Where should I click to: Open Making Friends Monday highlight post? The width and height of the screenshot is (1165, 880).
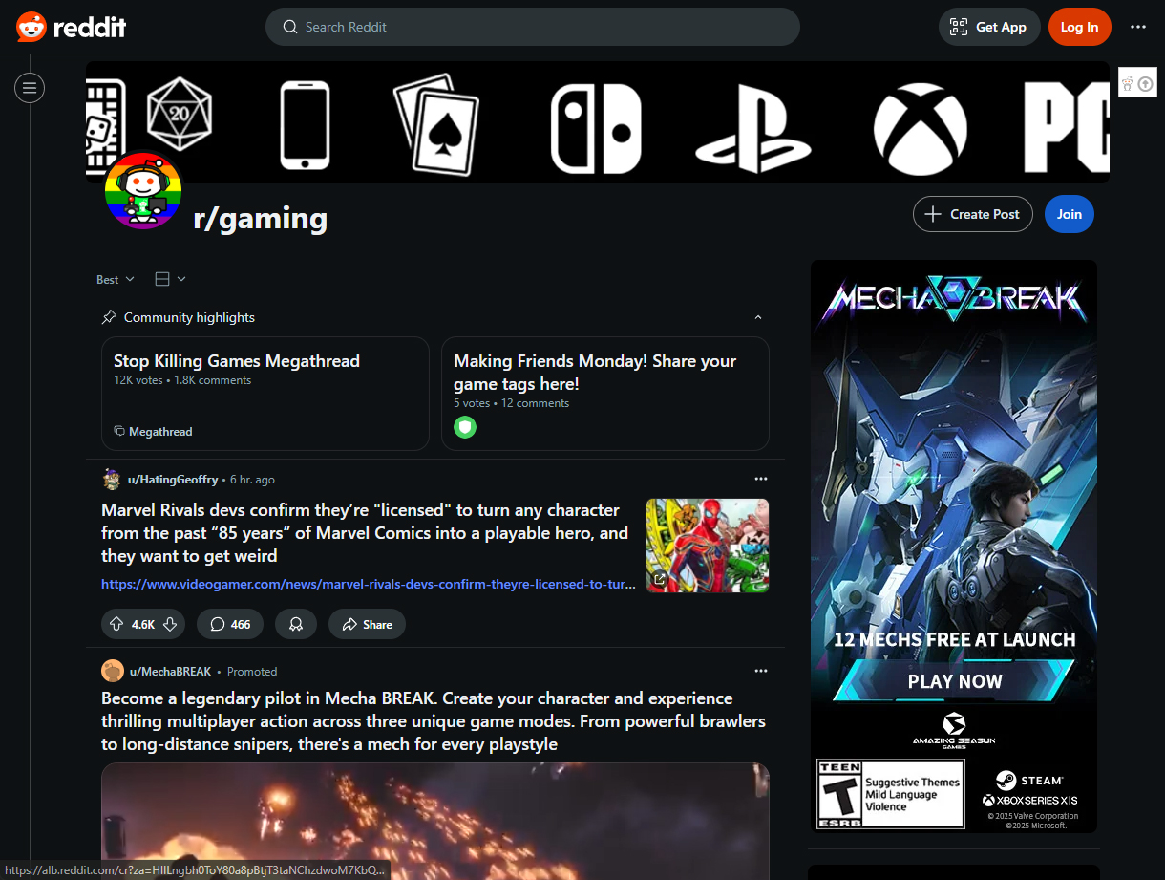click(605, 393)
